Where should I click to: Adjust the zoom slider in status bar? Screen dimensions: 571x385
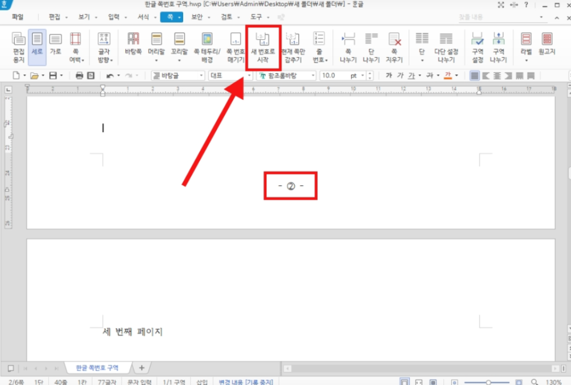[488, 382]
